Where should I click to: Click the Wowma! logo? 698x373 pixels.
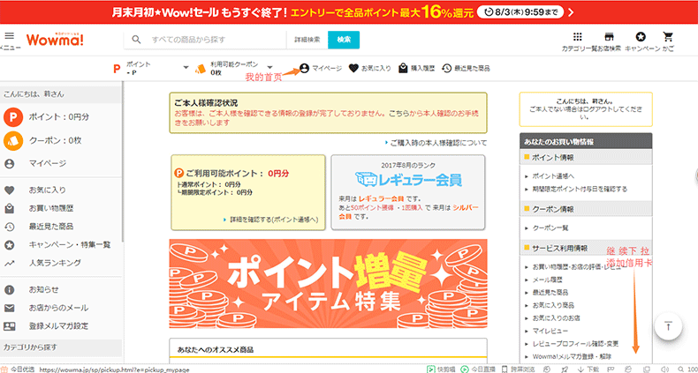(56, 40)
